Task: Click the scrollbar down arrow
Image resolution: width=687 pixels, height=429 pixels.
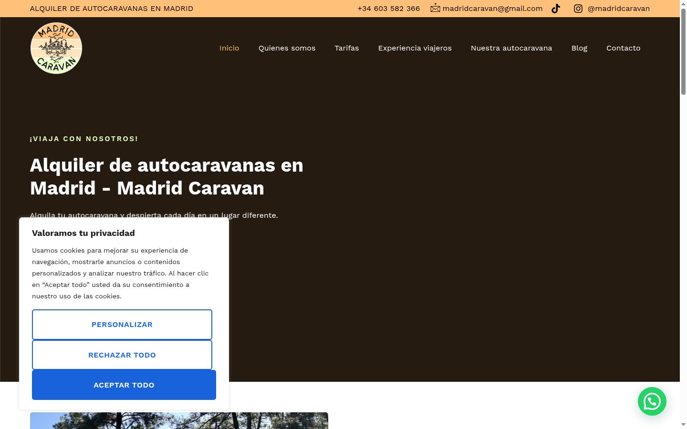Action: [x=683, y=424]
